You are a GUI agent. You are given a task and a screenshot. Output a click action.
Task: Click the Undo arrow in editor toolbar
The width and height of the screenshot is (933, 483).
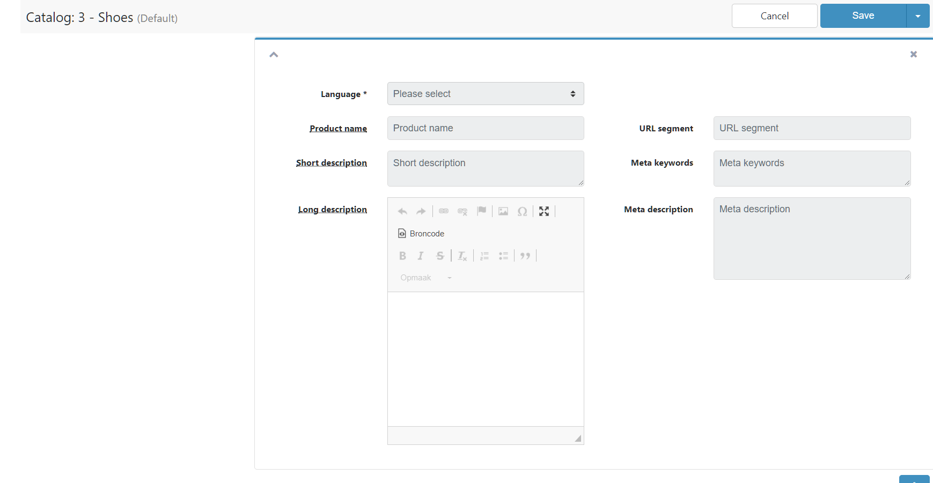(402, 211)
